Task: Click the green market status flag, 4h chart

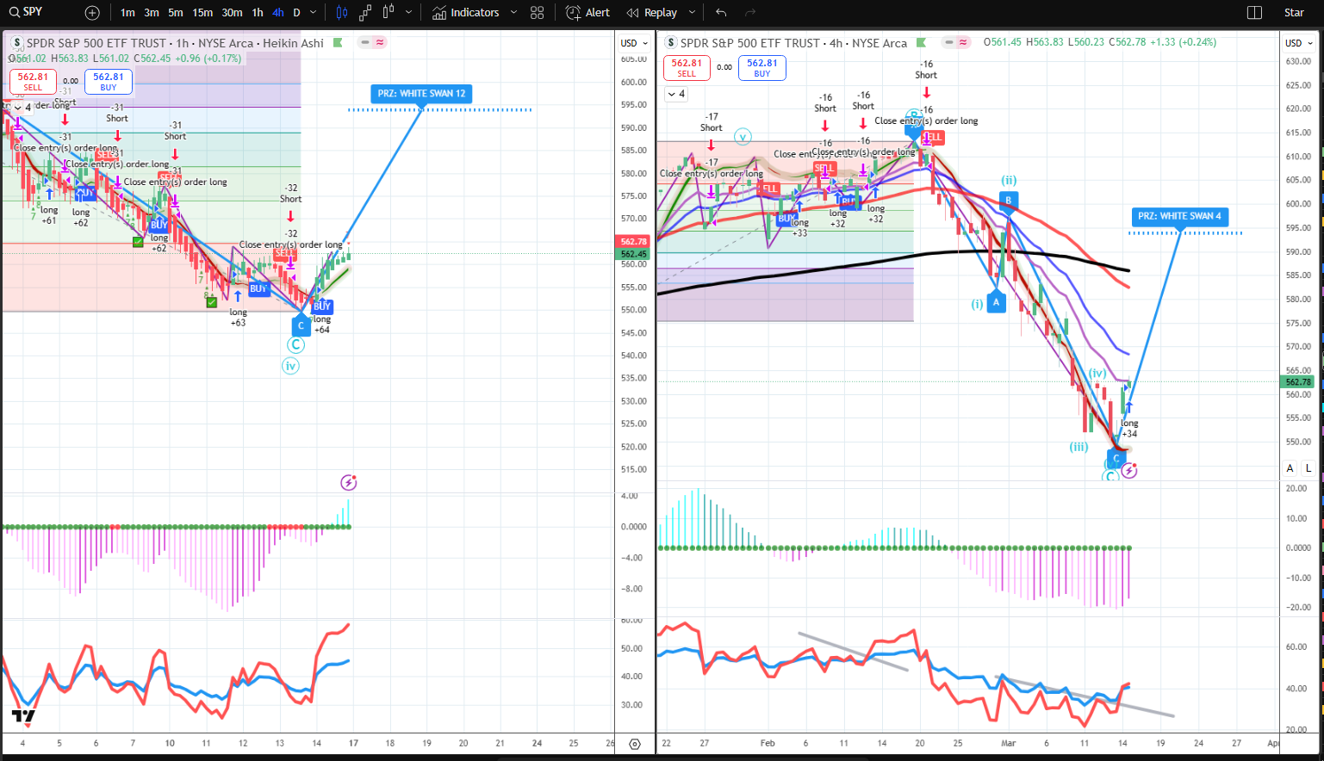Action: (x=921, y=43)
